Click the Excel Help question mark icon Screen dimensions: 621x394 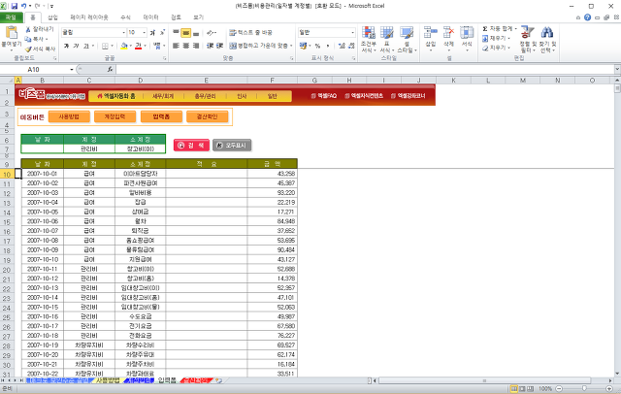587,17
